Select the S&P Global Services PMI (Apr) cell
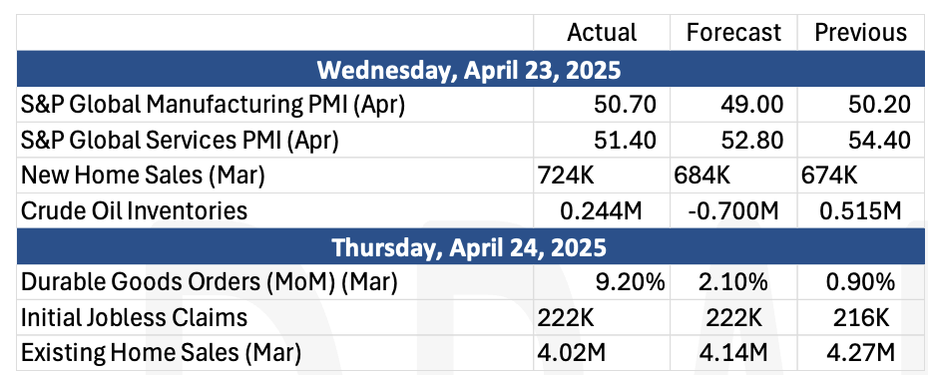This screenshot has height=375, width=928. [x=274, y=141]
